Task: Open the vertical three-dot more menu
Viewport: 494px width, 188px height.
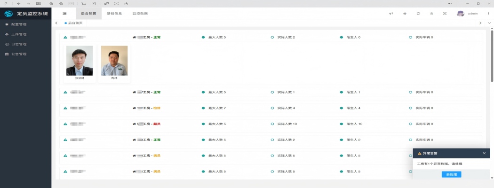Action: [488, 14]
